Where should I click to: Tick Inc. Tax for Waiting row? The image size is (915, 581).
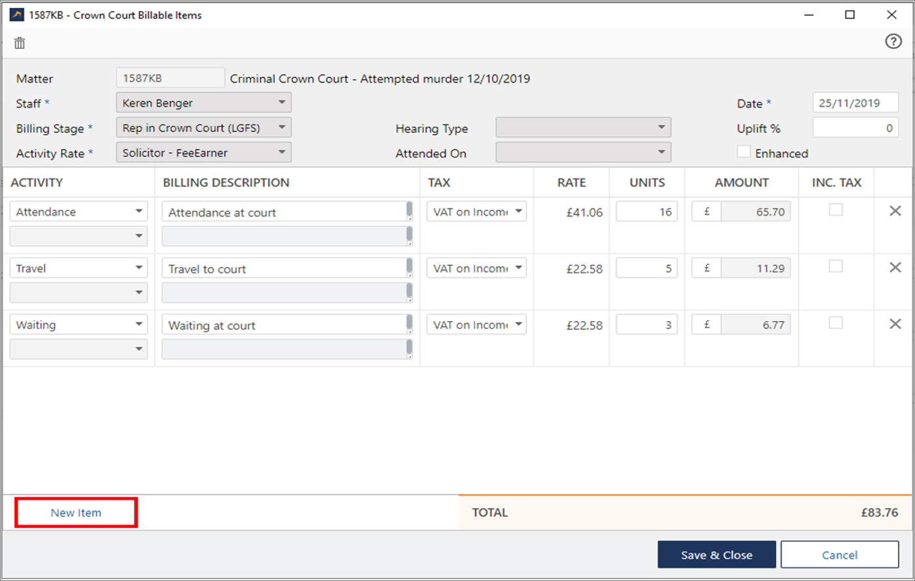pos(835,323)
